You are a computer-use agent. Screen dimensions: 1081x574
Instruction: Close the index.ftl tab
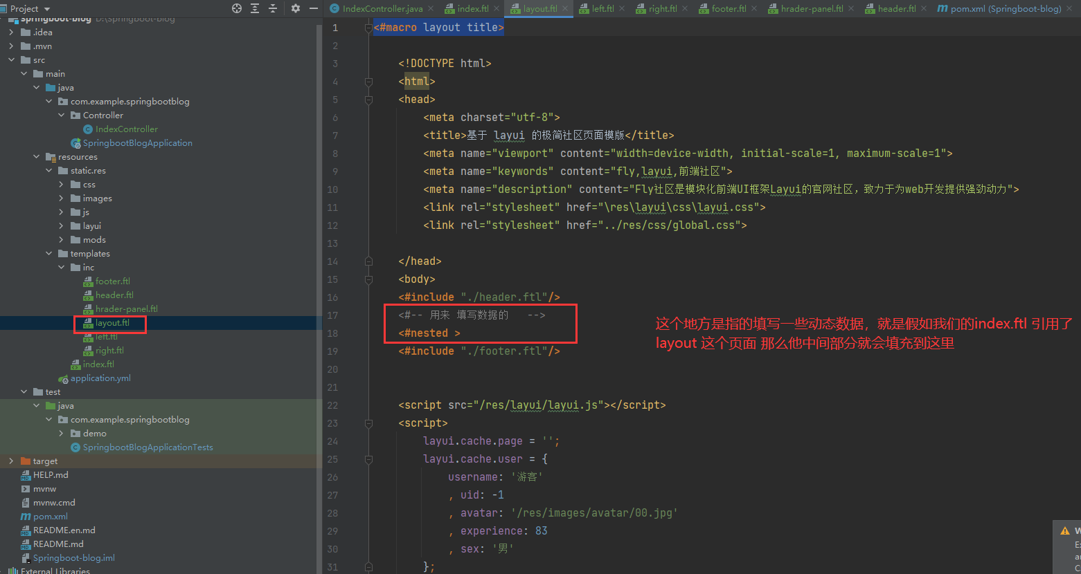tap(497, 8)
